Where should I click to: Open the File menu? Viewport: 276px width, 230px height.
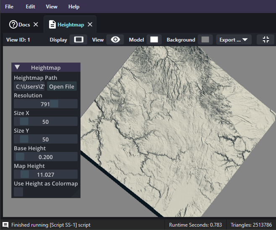9,7
